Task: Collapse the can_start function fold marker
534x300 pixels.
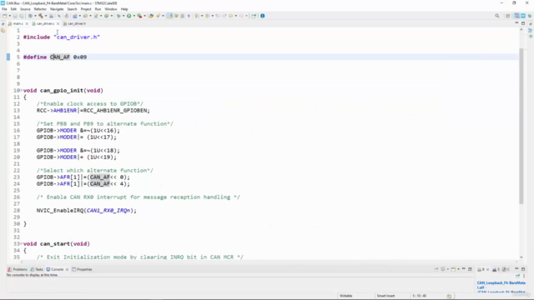Action: 22,243
